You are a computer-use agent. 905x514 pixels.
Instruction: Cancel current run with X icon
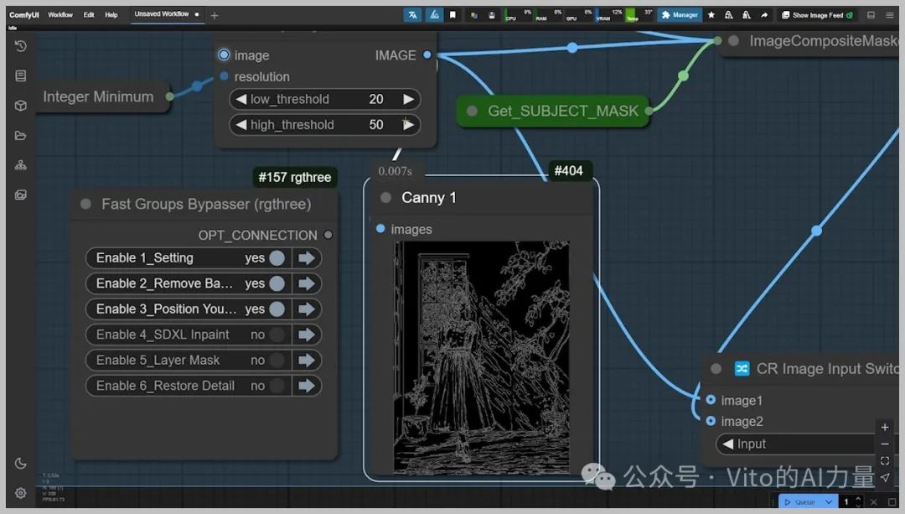coord(874,502)
